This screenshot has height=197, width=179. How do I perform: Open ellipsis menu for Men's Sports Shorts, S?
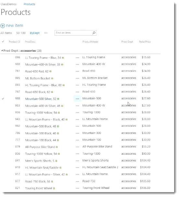(78, 161)
